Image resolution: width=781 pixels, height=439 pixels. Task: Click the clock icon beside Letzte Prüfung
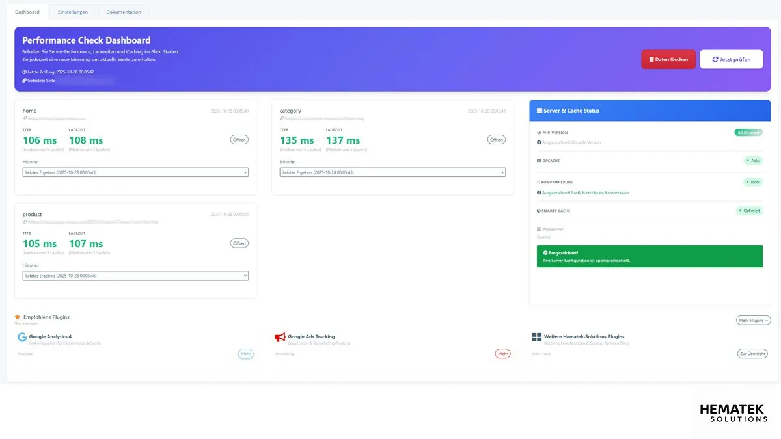pos(24,72)
